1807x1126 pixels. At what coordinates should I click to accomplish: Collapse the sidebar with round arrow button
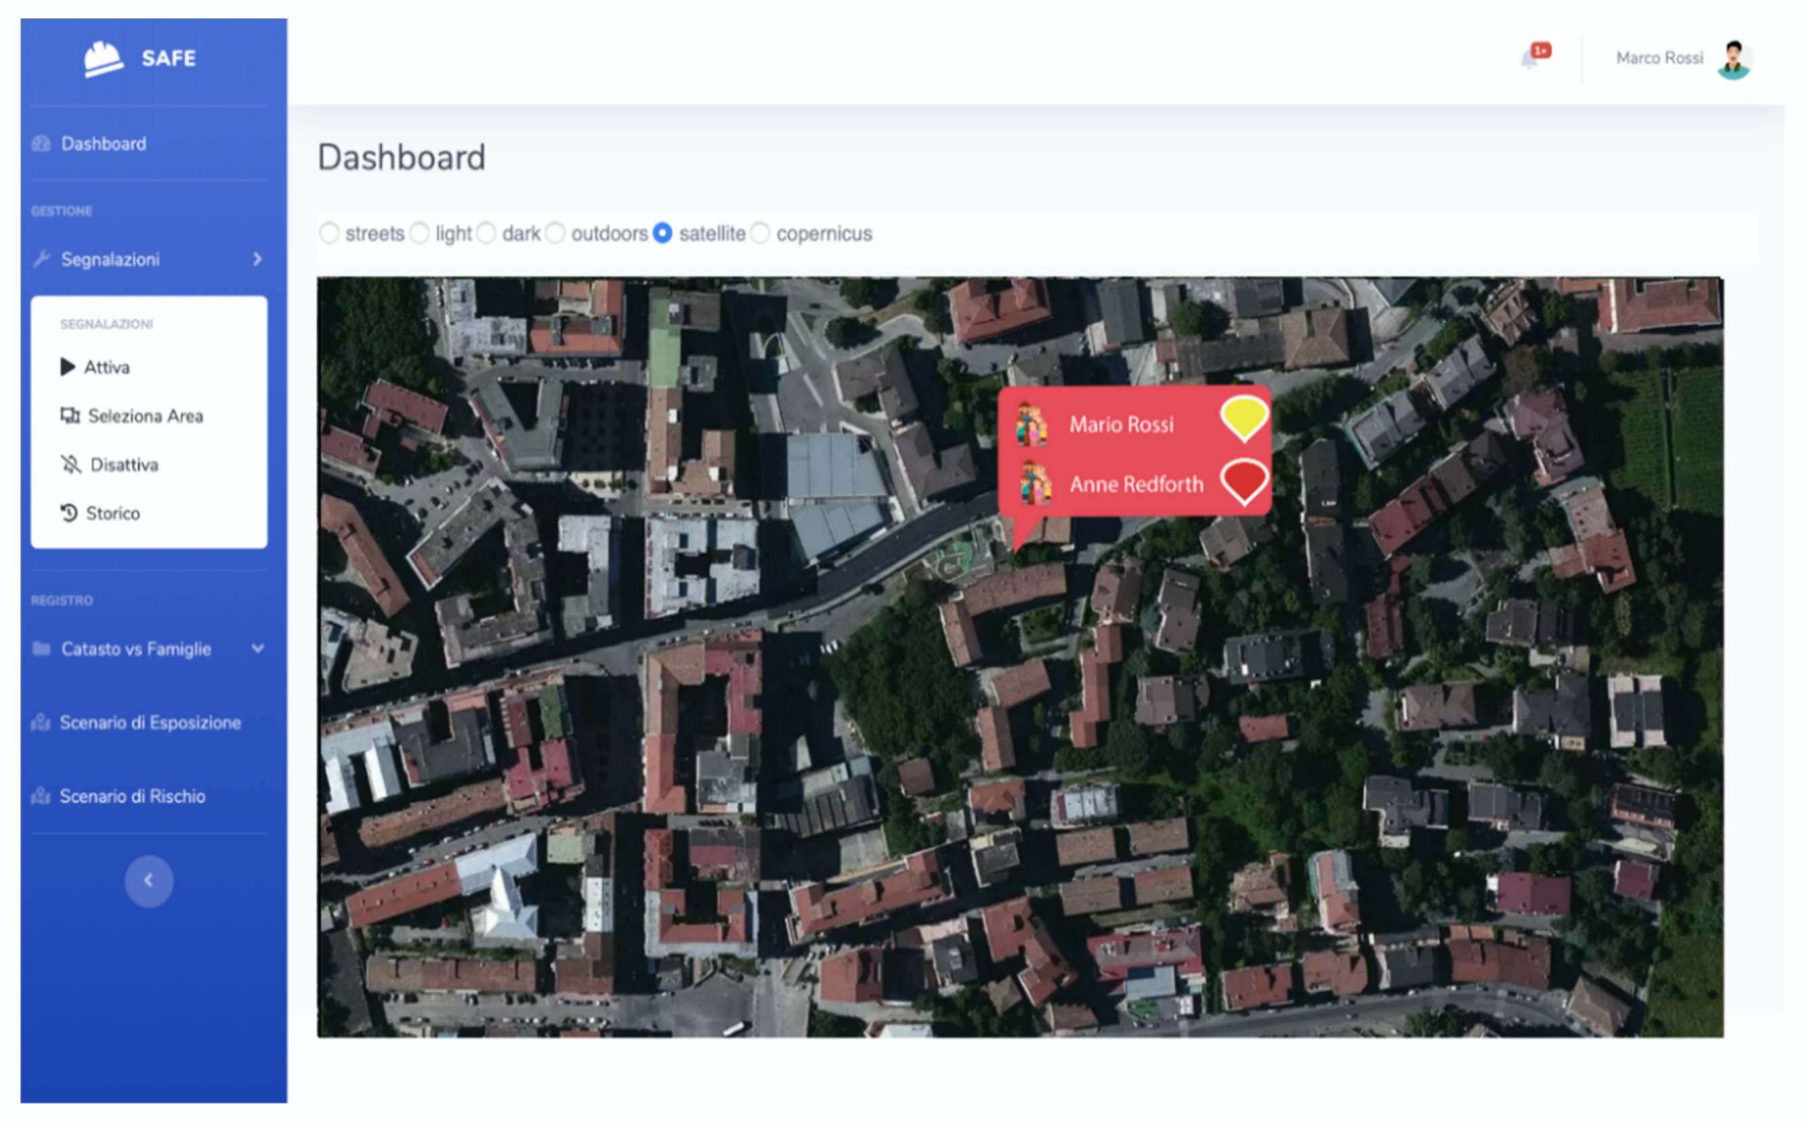pyautogui.click(x=149, y=881)
